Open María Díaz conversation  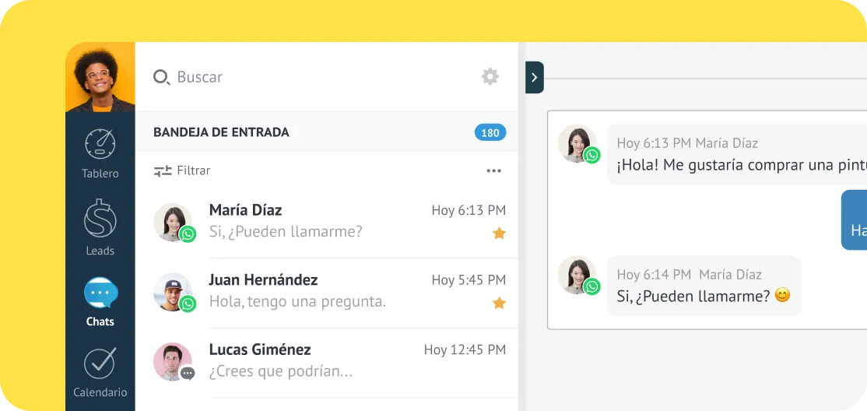(x=327, y=222)
